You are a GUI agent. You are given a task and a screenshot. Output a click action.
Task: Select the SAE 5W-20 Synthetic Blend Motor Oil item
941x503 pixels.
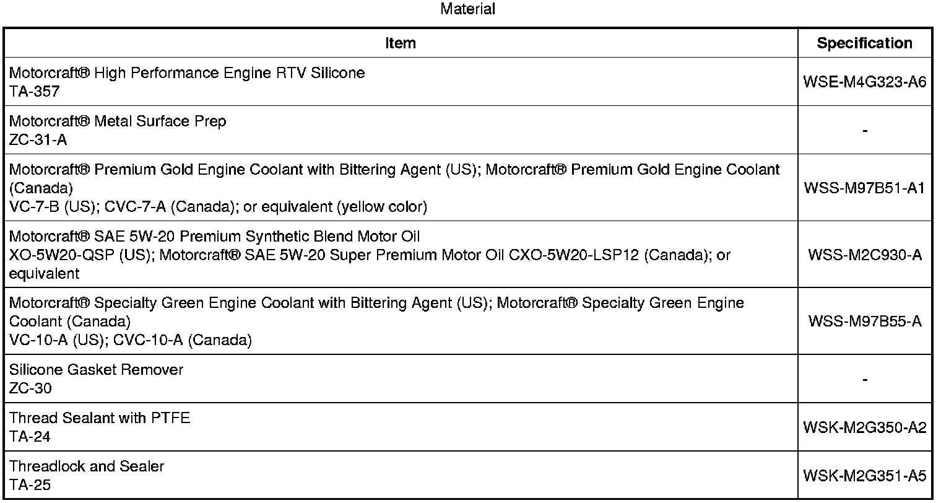(214, 237)
